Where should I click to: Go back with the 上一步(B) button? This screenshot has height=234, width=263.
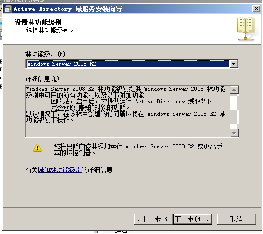[153, 219]
